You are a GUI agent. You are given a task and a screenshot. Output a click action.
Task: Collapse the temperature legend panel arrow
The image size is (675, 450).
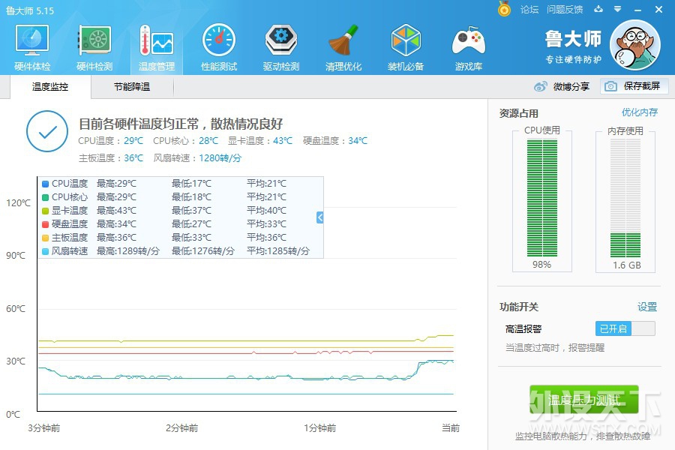click(319, 217)
